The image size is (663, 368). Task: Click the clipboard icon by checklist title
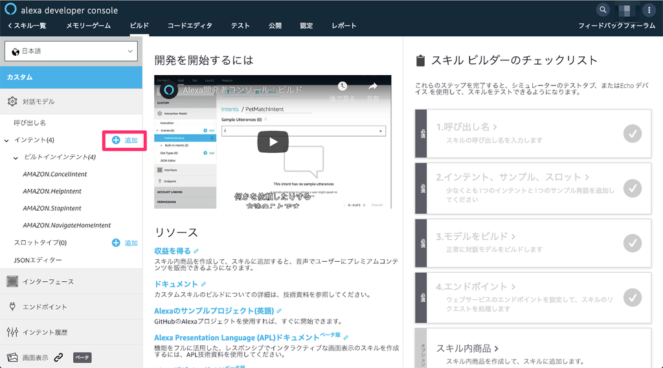point(420,60)
